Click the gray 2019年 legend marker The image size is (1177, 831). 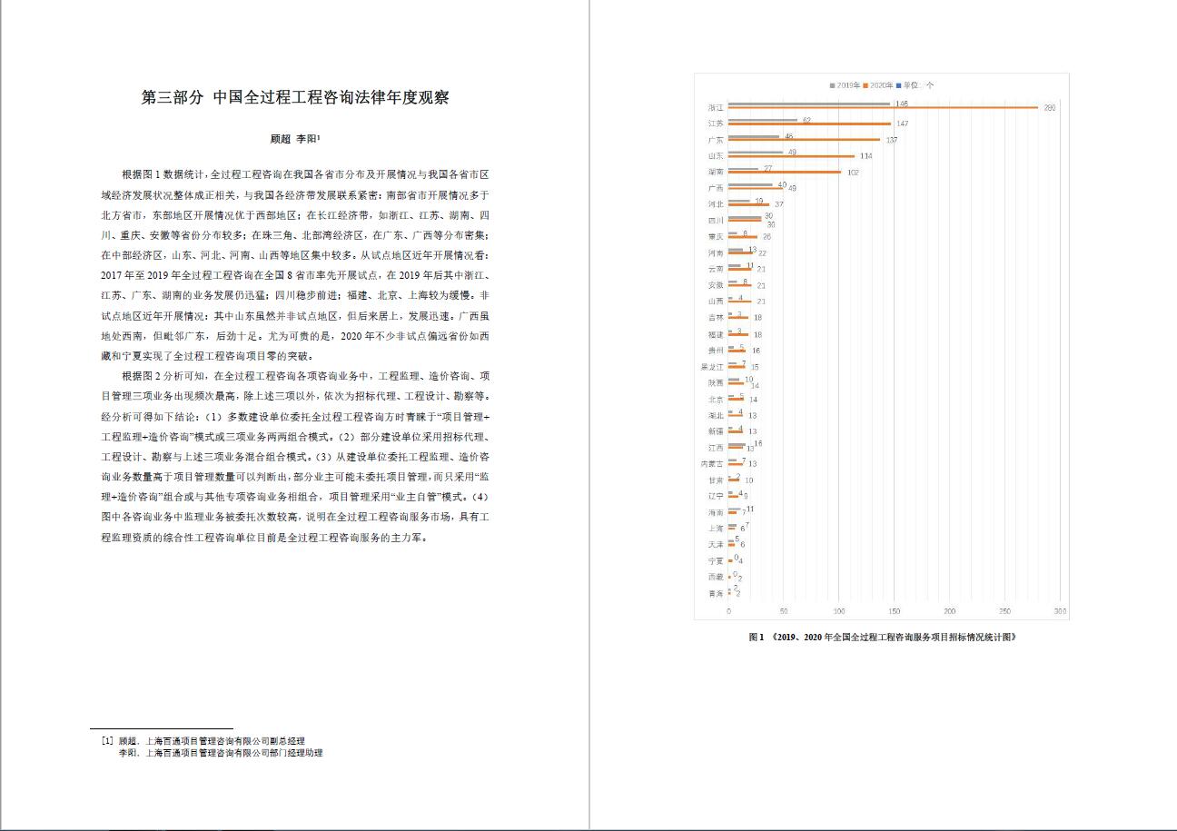coord(832,85)
